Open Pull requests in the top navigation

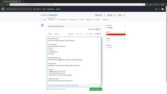click(37, 9)
